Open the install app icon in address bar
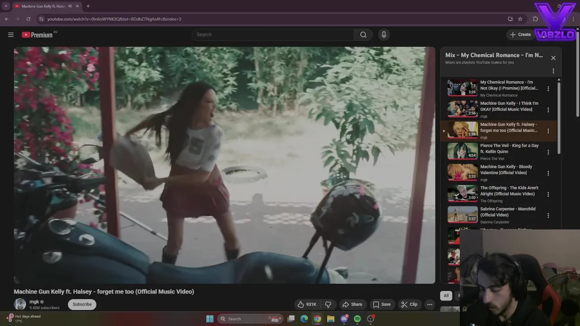580x326 pixels. pos(510,19)
